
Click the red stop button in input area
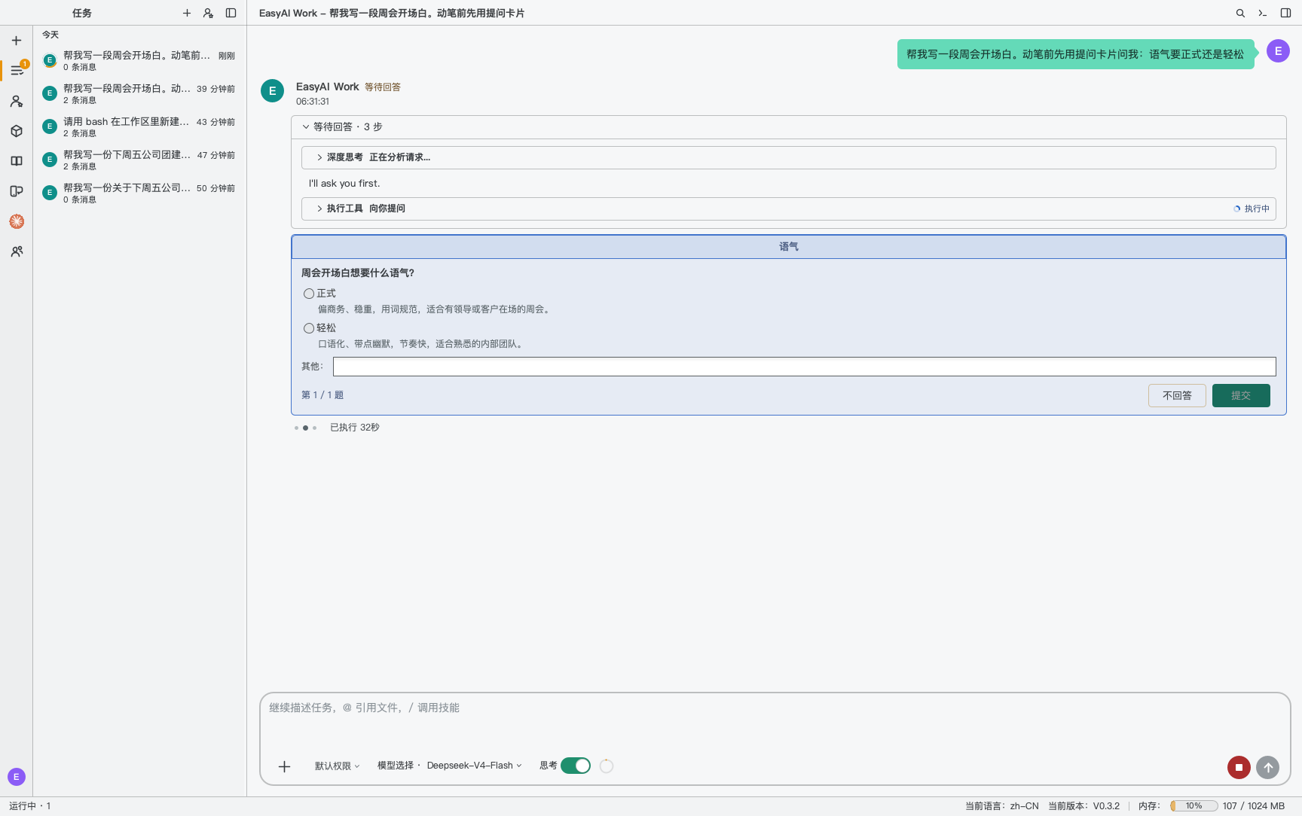(1239, 767)
